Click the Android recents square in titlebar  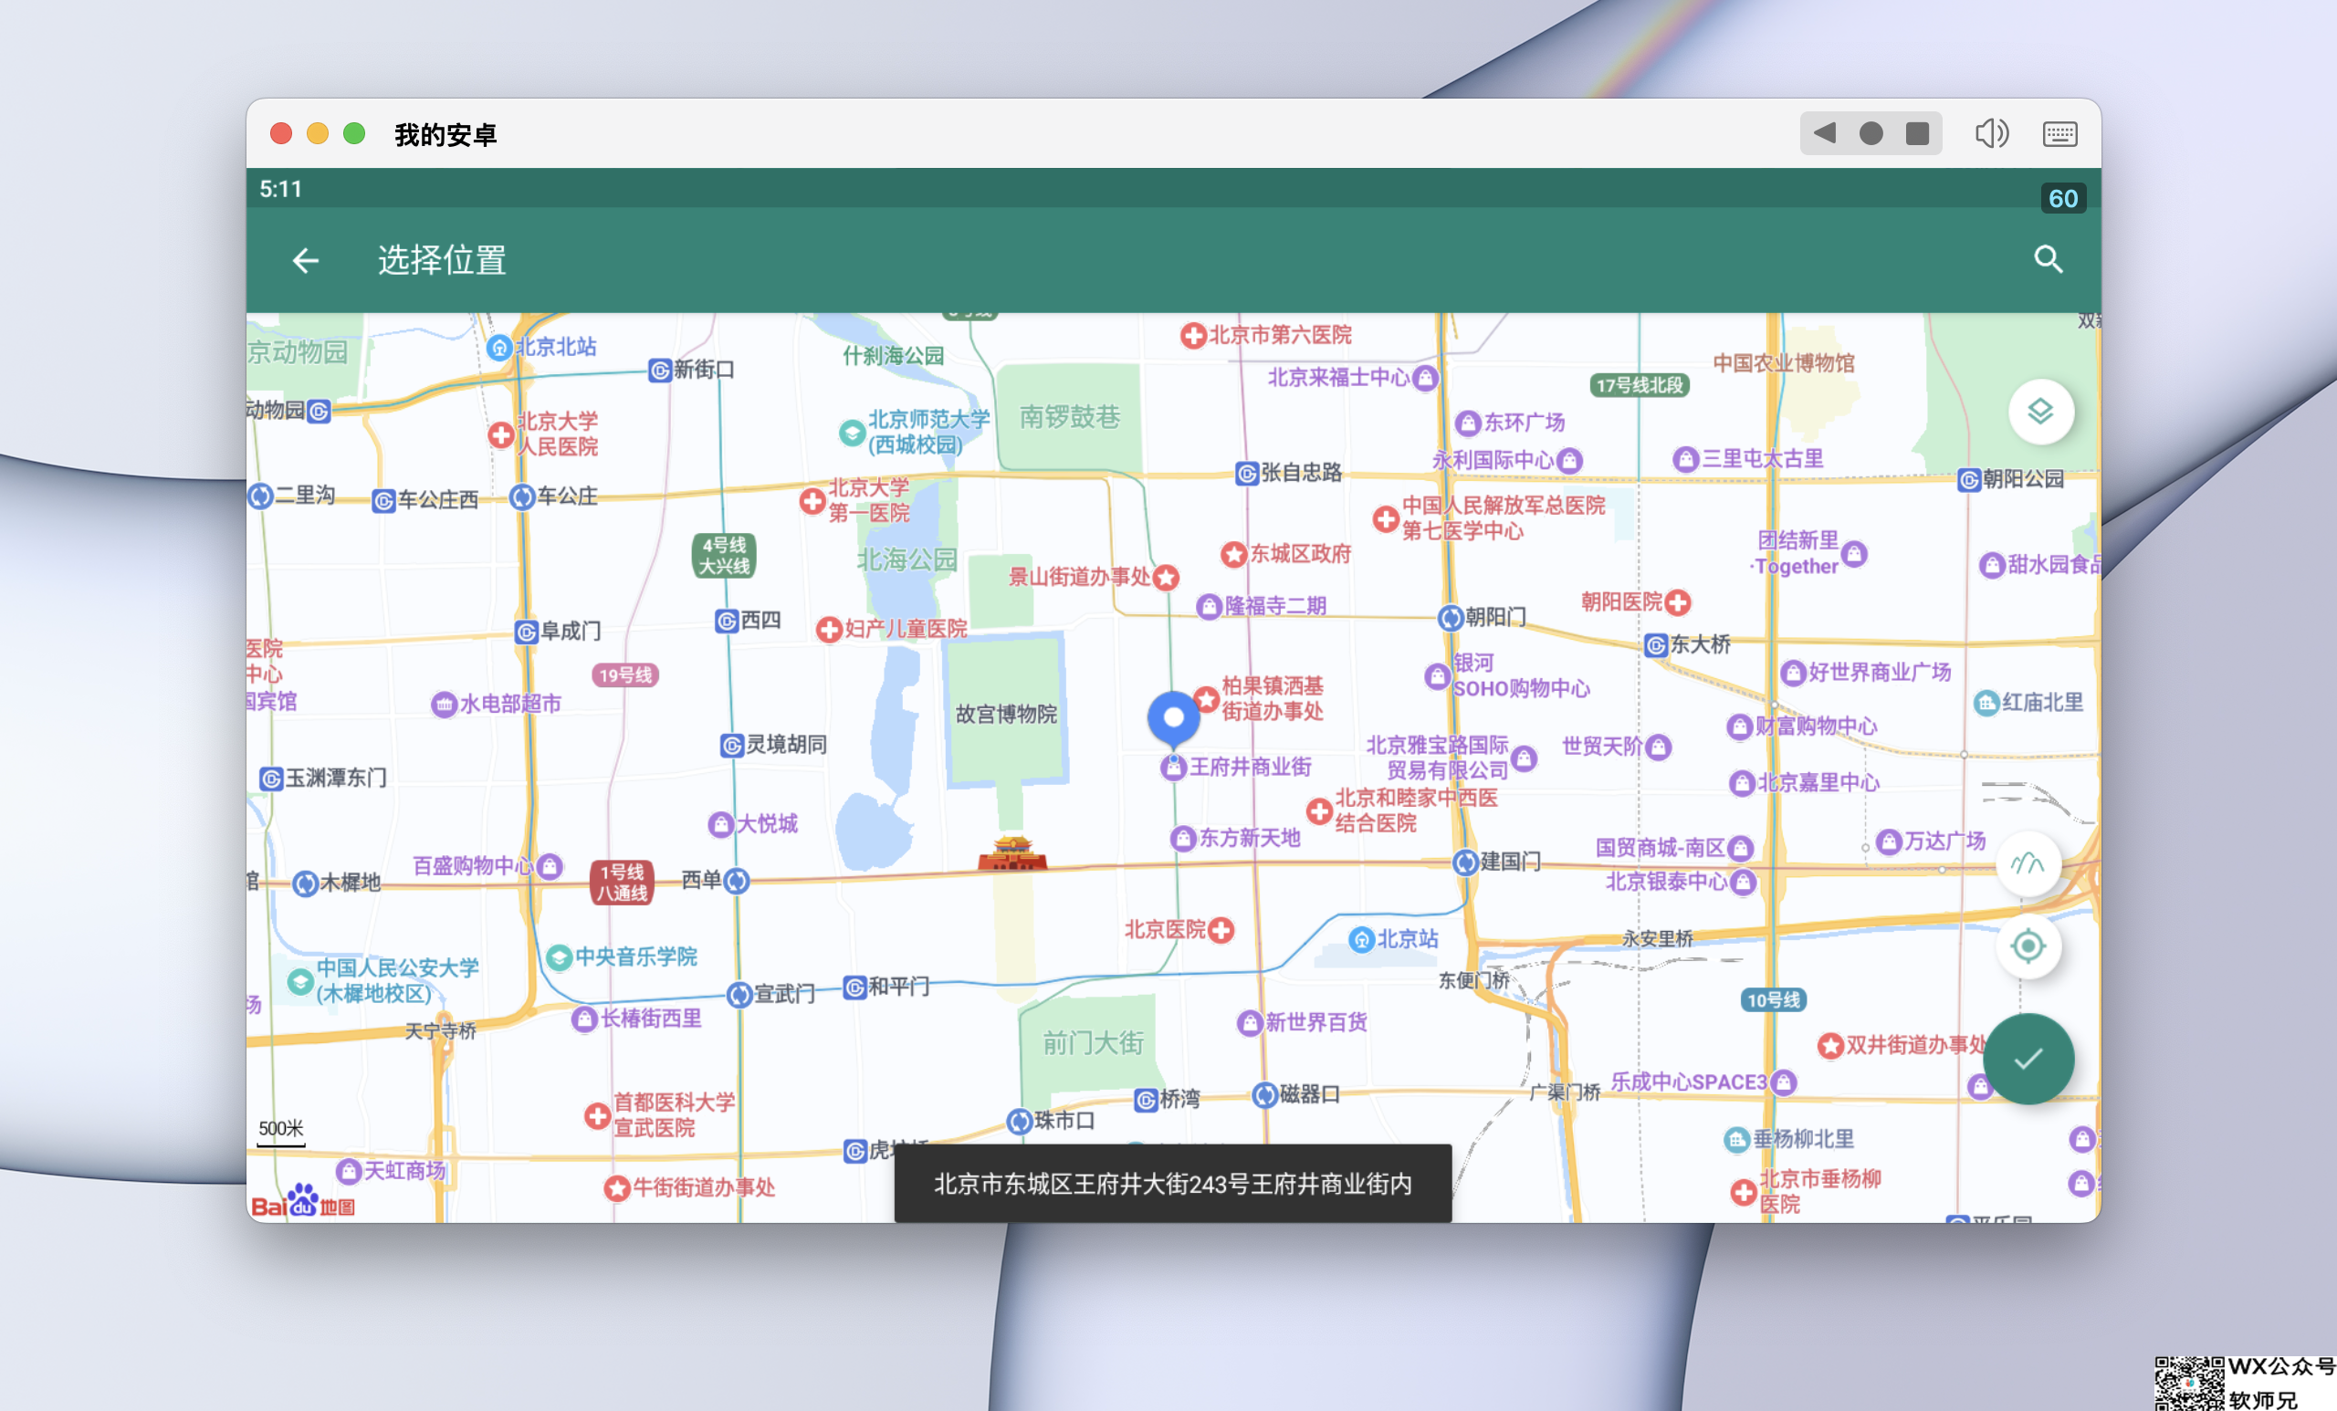[x=1918, y=133]
